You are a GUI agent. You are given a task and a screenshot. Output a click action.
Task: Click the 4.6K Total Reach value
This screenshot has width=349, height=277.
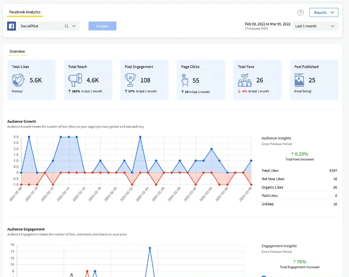click(93, 80)
